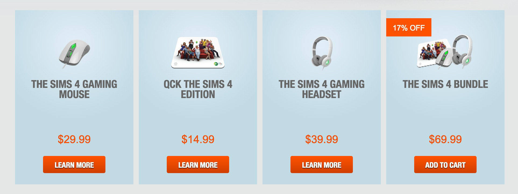Screen dimensions: 518x194
Task: Click the EA logo on the mousepad
Action: coord(215,64)
